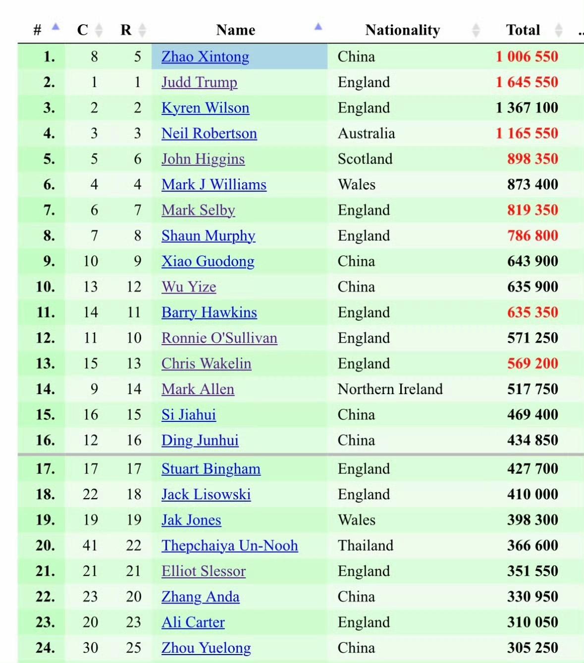Click the sort arrows beside Nationality header
The image size is (584, 663).
(x=476, y=30)
